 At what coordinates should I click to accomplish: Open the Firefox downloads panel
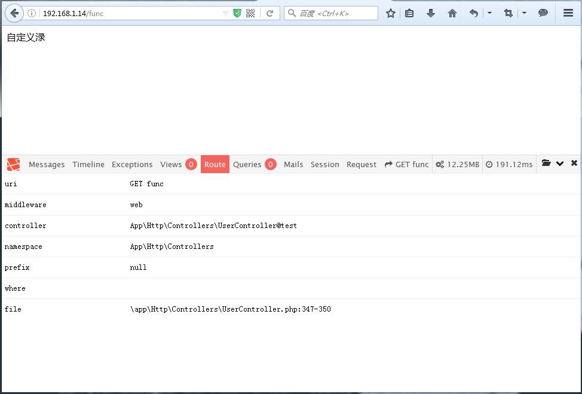coord(431,13)
